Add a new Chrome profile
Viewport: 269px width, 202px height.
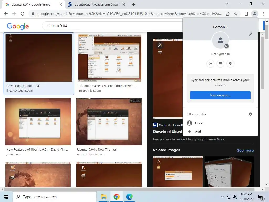(x=220, y=132)
